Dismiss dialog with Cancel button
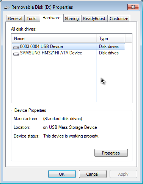Viewport: 143px width, 184px height. click(x=93, y=174)
